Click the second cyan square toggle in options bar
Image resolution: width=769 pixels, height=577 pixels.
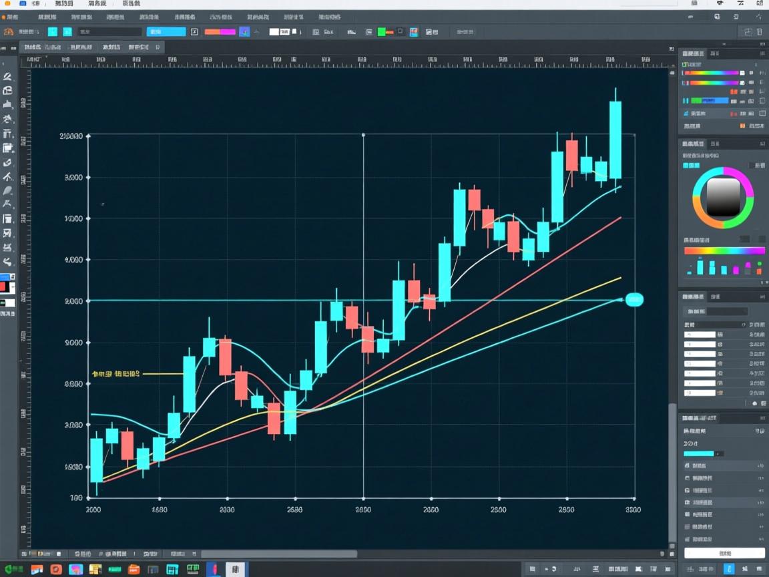pos(67,31)
